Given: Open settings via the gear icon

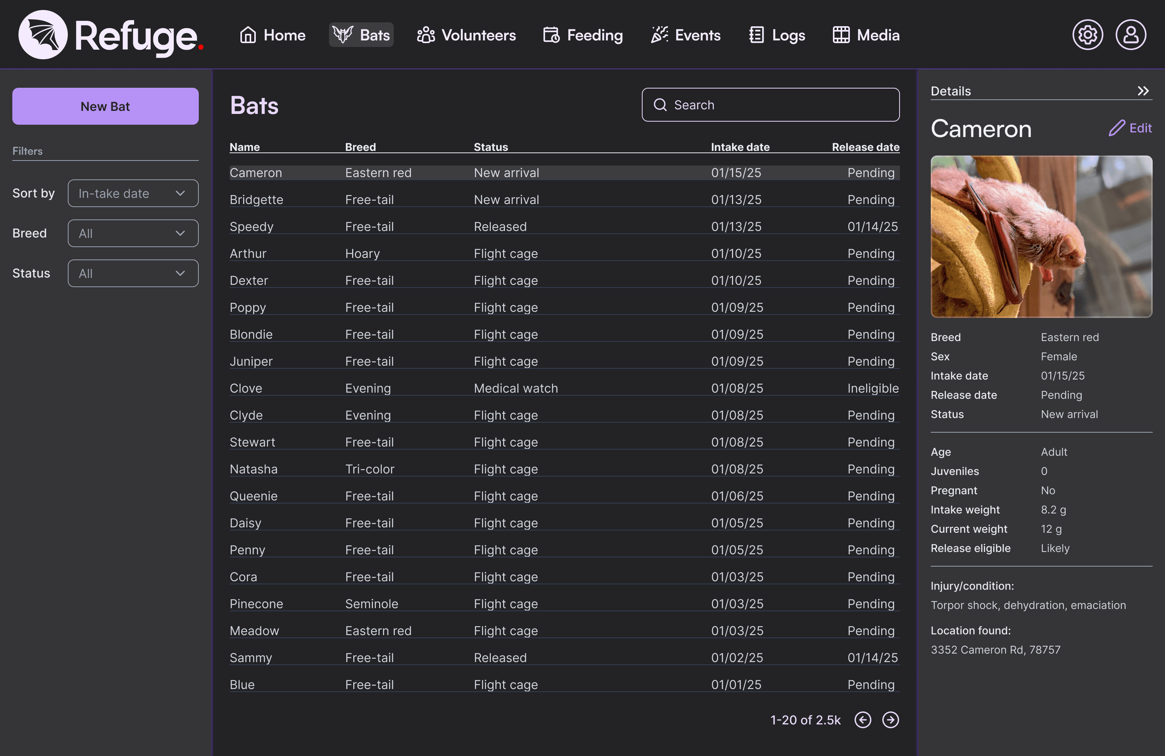Looking at the screenshot, I should (1087, 35).
